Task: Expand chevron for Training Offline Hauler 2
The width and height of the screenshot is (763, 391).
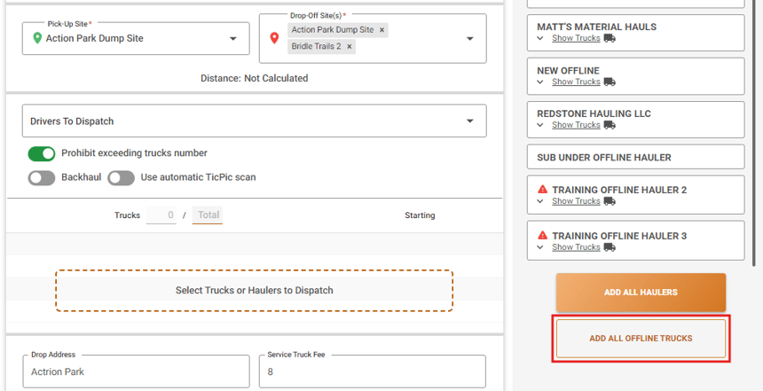Action: [540, 201]
